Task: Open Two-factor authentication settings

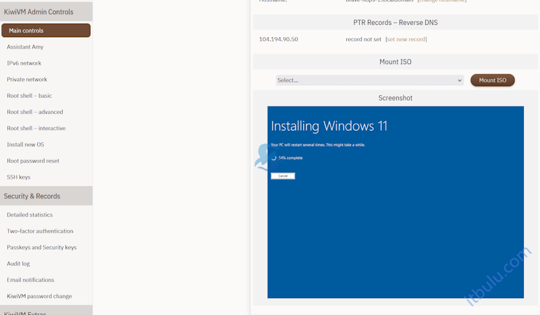Action: click(40, 231)
